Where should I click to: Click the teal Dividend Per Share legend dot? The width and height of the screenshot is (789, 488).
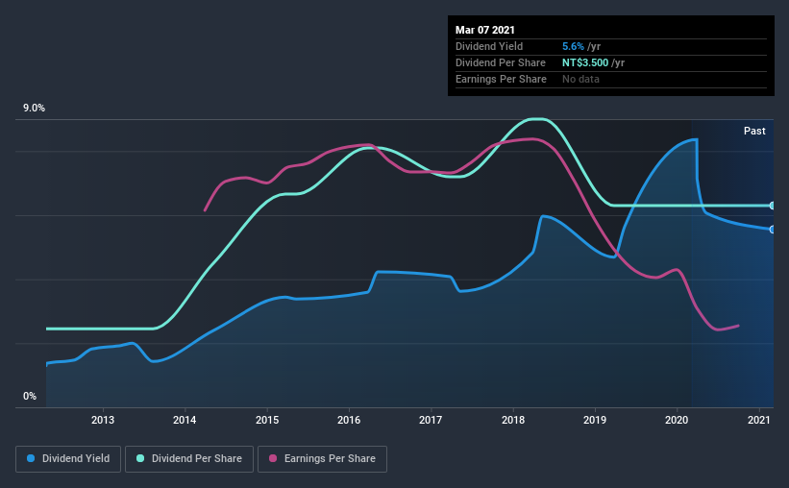pos(140,458)
